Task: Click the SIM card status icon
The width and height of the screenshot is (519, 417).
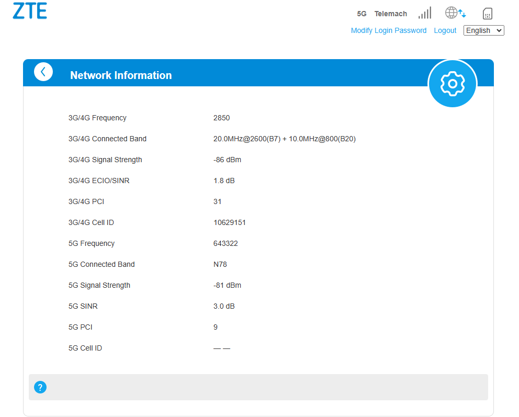Action: [487, 14]
